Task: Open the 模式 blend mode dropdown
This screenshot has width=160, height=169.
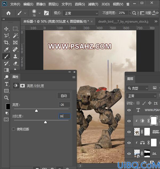Action: point(81,13)
